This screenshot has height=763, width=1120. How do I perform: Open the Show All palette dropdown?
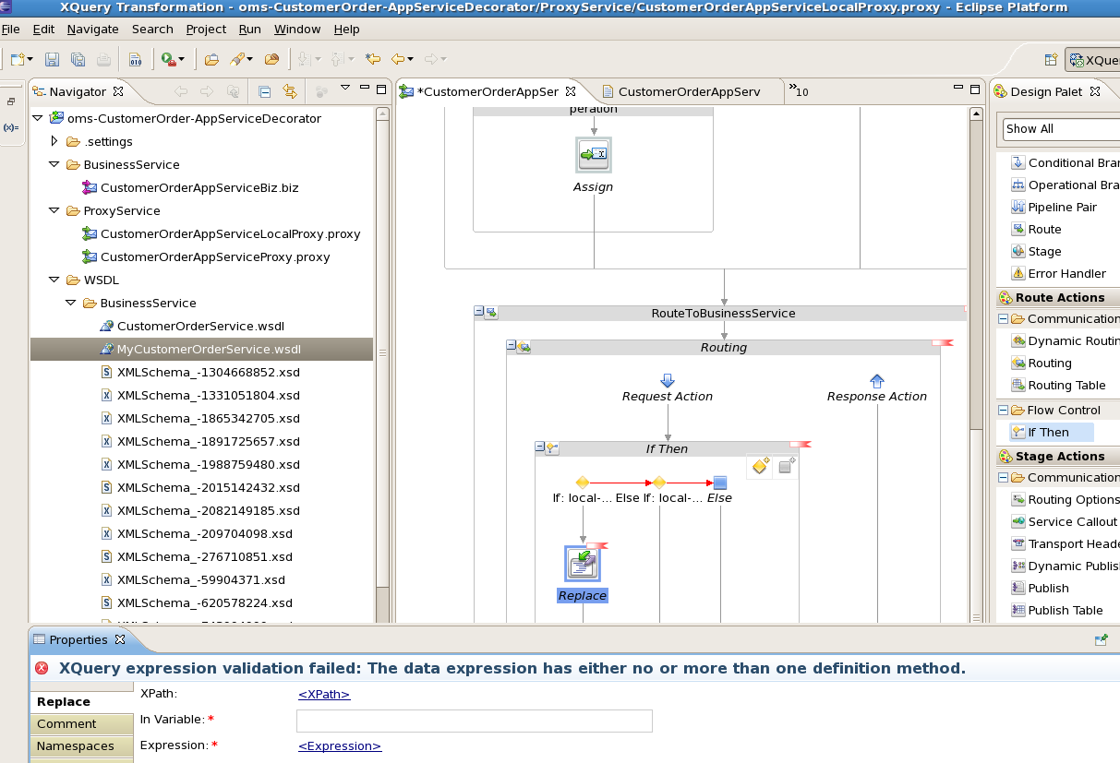1061,129
